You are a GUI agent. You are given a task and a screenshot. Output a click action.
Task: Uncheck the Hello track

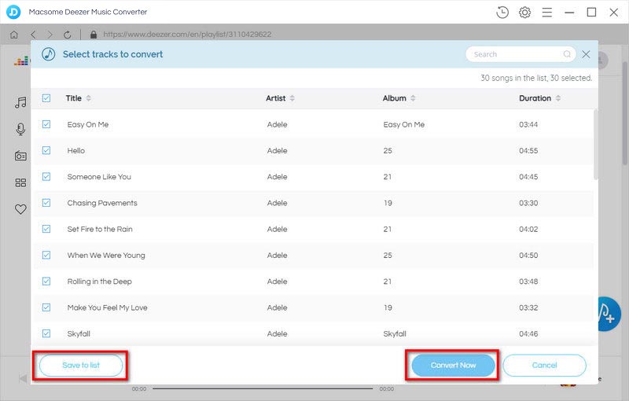46,150
